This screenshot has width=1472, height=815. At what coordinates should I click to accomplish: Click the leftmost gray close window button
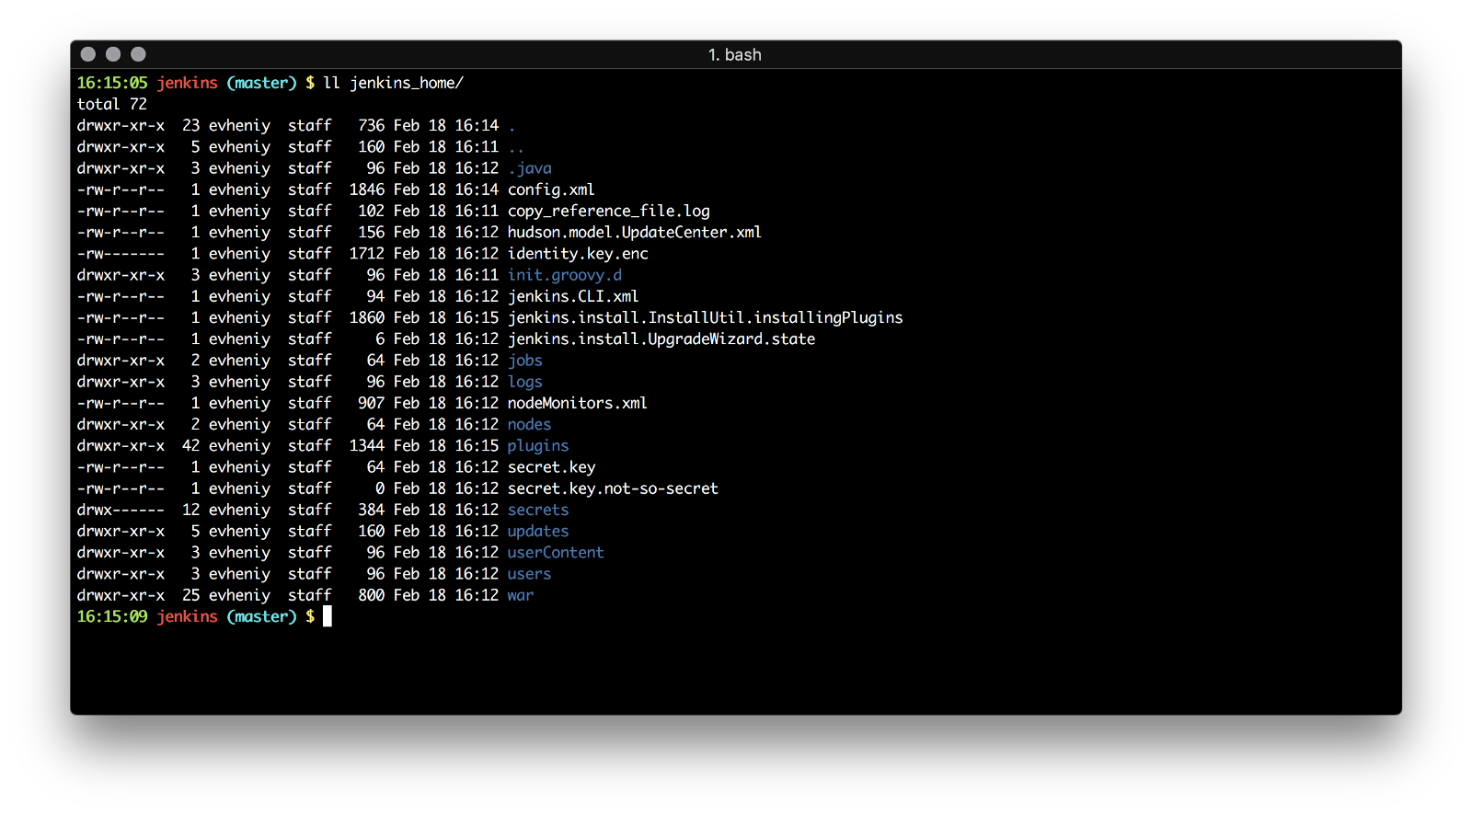coord(88,54)
